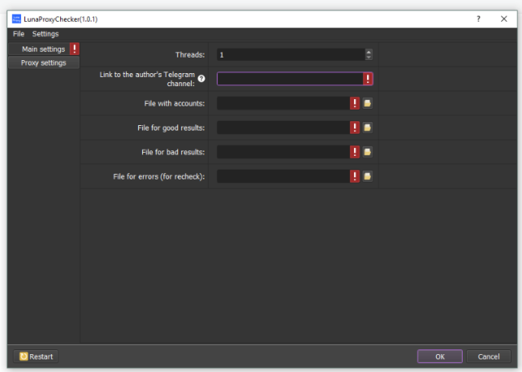The width and height of the screenshot is (522, 372).
Task: Open the Settings menu
Action: 45,33
